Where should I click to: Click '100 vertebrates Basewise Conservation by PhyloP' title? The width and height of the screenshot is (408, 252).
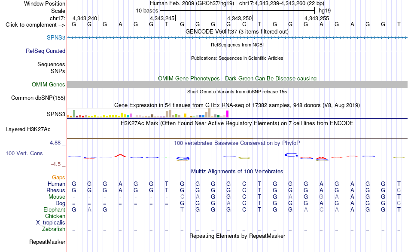(x=237, y=143)
